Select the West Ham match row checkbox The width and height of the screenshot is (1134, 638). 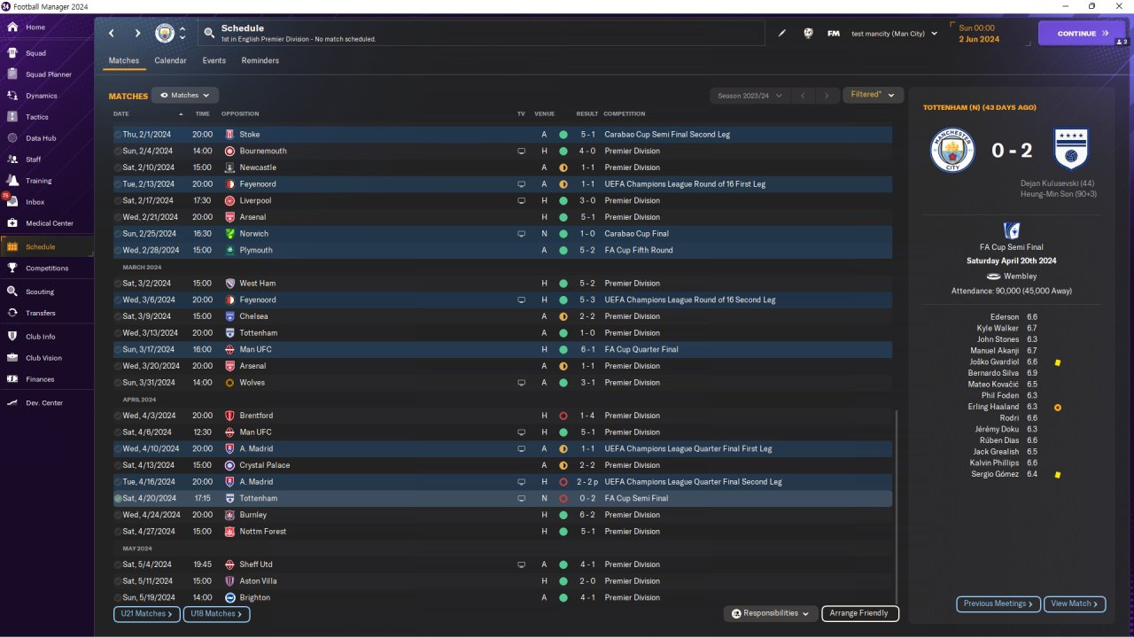(118, 284)
